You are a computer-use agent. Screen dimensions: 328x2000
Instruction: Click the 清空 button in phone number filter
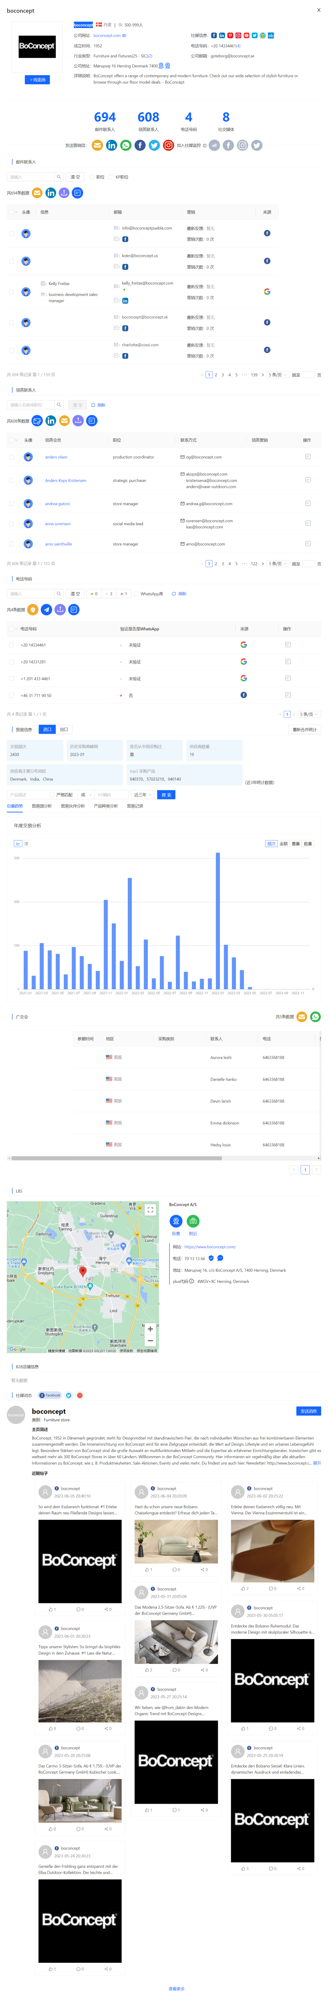point(75,594)
